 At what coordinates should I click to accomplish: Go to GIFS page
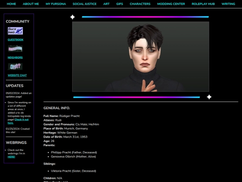pos(120,4)
